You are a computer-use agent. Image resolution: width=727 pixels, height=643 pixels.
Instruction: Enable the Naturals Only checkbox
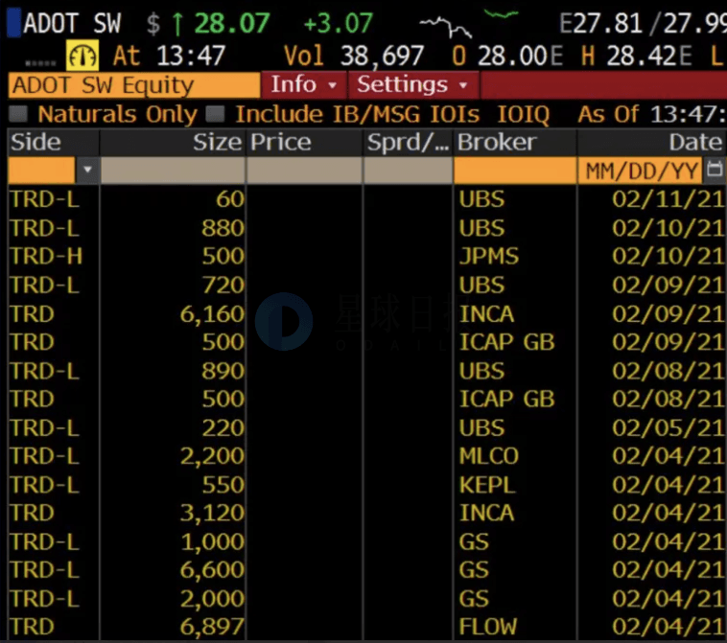pos(18,114)
